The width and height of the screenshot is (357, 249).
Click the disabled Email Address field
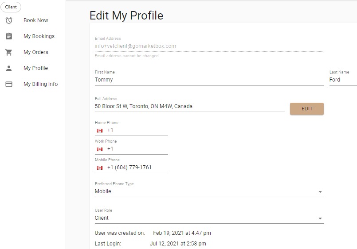pos(209,46)
